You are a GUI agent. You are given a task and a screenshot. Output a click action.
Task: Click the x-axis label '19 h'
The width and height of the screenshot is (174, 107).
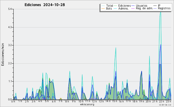(x=142, y=101)
